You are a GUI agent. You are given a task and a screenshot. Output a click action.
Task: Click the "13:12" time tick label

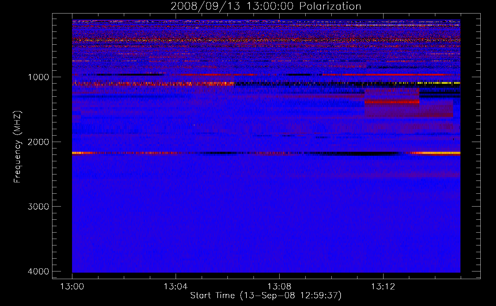[383, 287]
